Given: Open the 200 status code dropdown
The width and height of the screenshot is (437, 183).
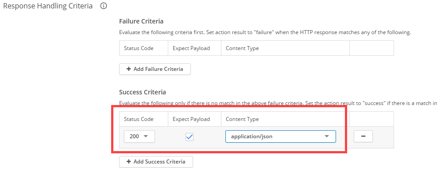Looking at the screenshot, I should [139, 136].
